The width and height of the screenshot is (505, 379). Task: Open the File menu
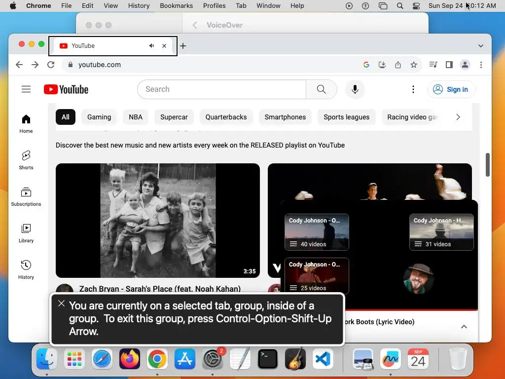(x=67, y=6)
